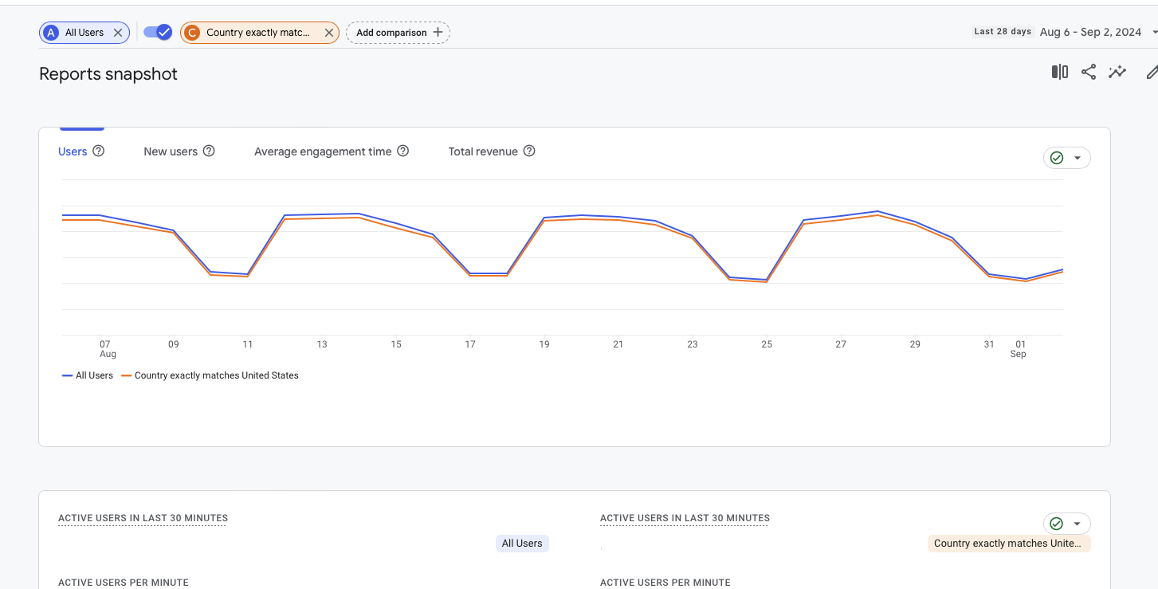Click the orange C comparison badge
1158x589 pixels.
(x=192, y=33)
